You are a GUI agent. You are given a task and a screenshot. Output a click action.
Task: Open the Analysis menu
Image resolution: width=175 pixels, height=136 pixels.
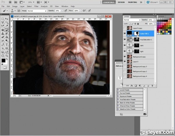click(x=44, y=6)
